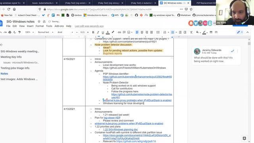Screen dimensions: 254x143
Task: Open the Add-ons menu
Action: [59, 26]
